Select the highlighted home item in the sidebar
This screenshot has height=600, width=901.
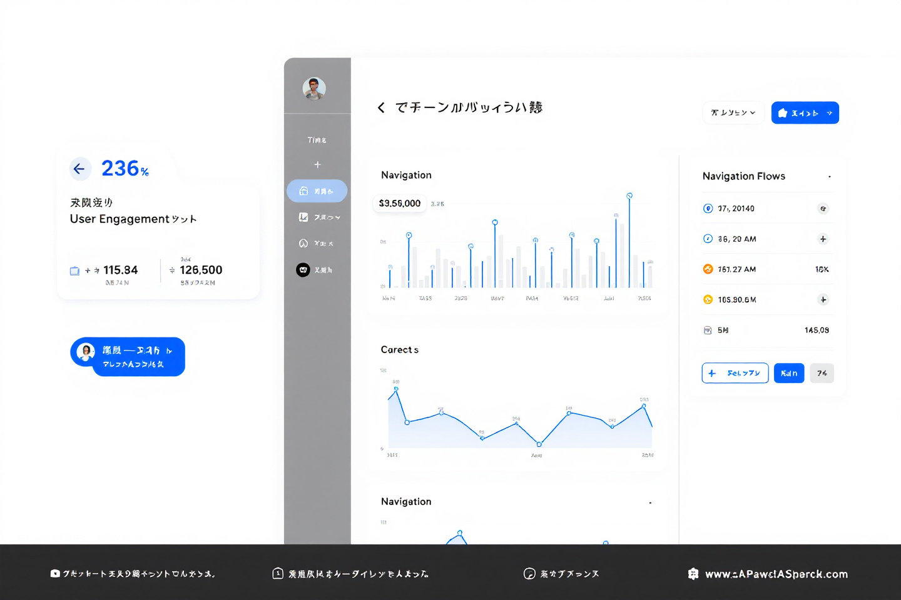317,191
